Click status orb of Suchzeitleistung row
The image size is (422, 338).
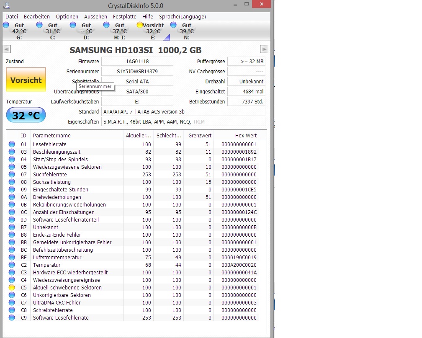click(x=12, y=182)
